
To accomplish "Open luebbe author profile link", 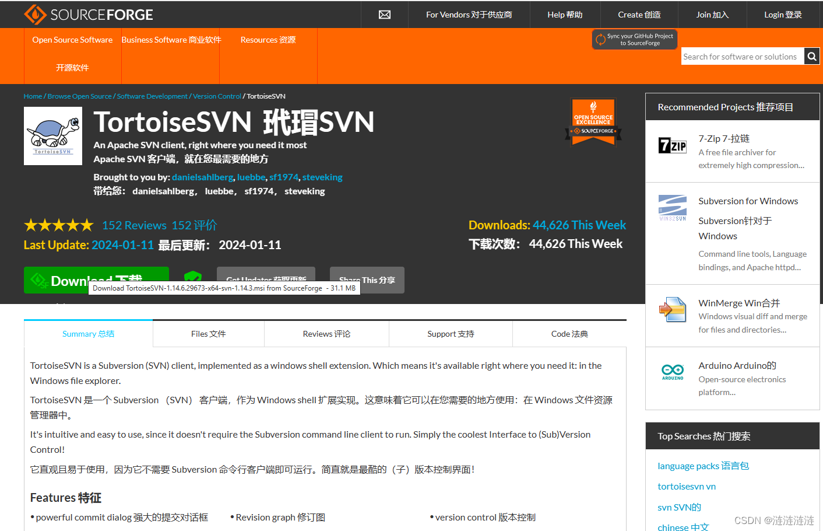I will coord(251,177).
